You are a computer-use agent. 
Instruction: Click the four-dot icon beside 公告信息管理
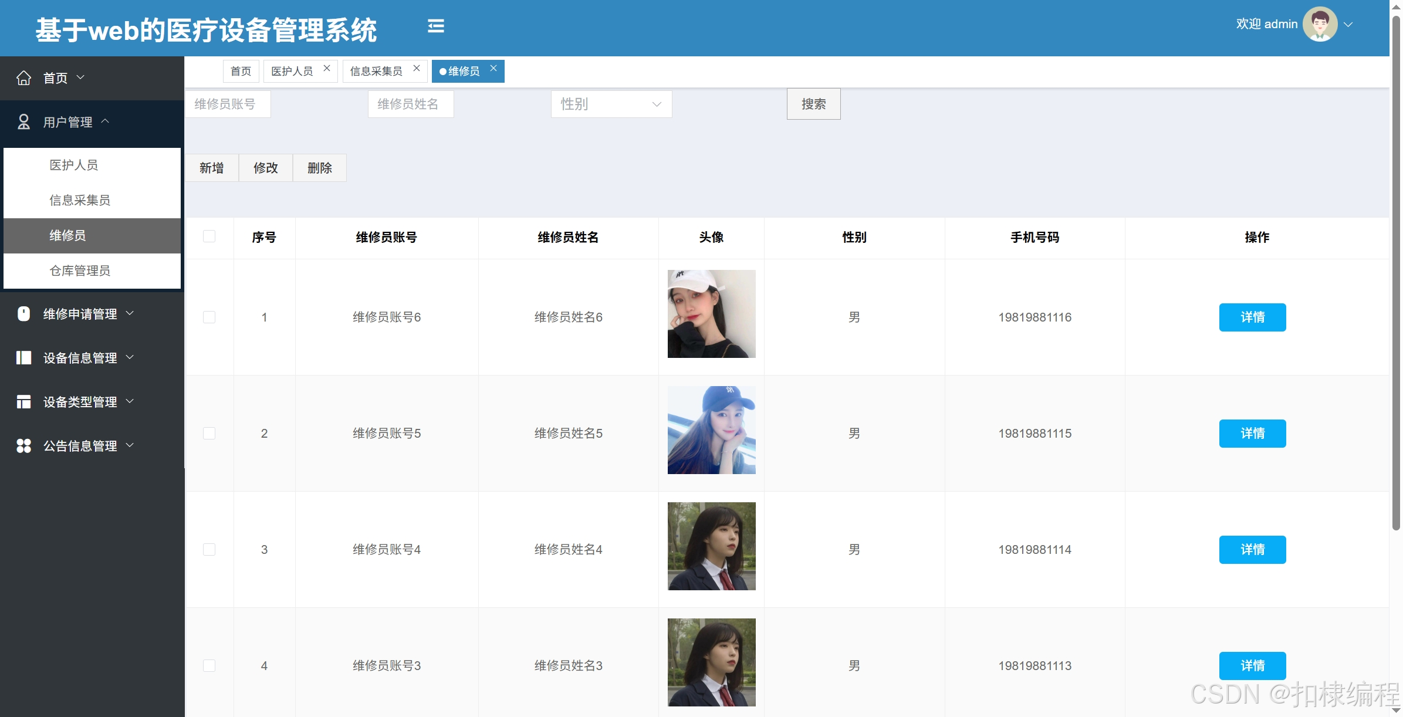point(23,446)
